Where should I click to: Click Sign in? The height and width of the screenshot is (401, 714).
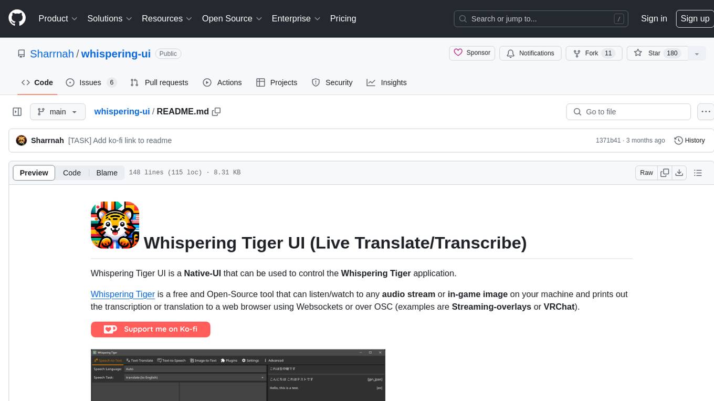click(x=654, y=18)
